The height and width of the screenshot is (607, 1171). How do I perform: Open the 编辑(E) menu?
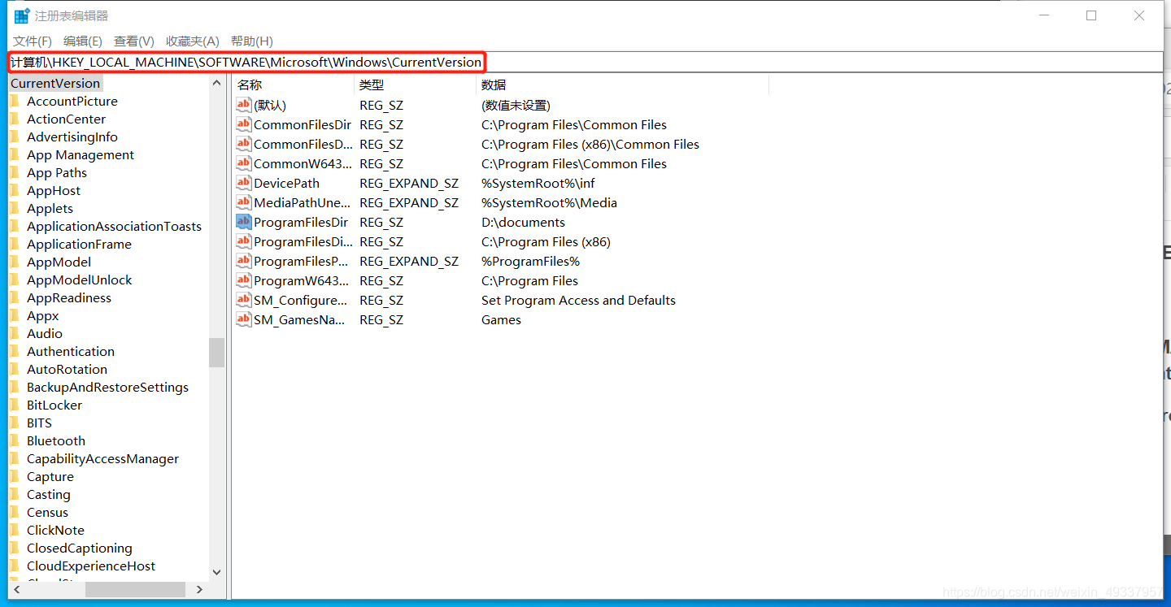(x=83, y=41)
